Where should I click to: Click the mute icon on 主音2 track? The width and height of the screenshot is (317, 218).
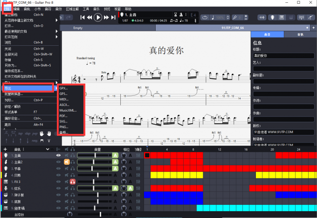coord(67,162)
